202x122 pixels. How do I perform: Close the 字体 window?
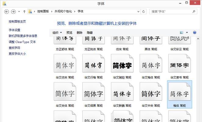[195, 2]
